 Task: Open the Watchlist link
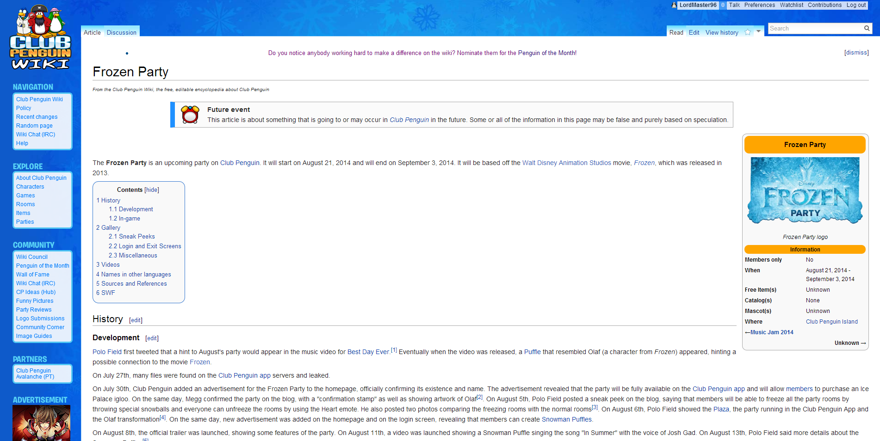tap(791, 5)
